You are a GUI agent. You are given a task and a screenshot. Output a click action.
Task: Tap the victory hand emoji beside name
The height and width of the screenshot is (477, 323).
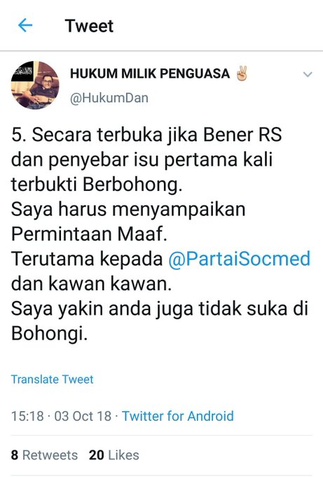[242, 74]
